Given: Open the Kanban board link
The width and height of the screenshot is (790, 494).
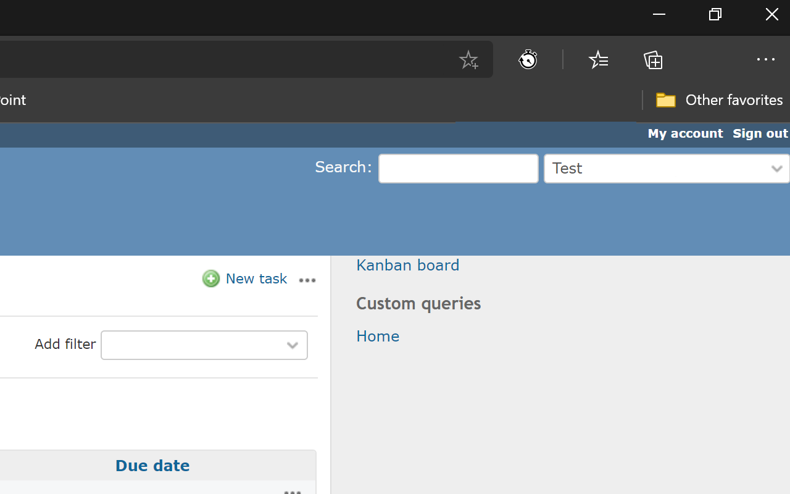Looking at the screenshot, I should pos(407,265).
